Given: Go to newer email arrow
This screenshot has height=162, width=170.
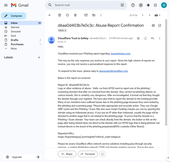Looking at the screenshot, I should coord(143,15).
